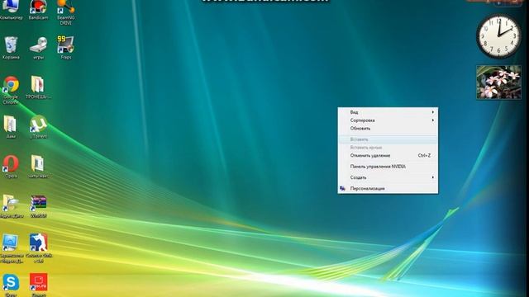Image resolution: width=529 pixels, height=297 pixels.
Task: Select the folder right of Opera
Action: (x=38, y=167)
